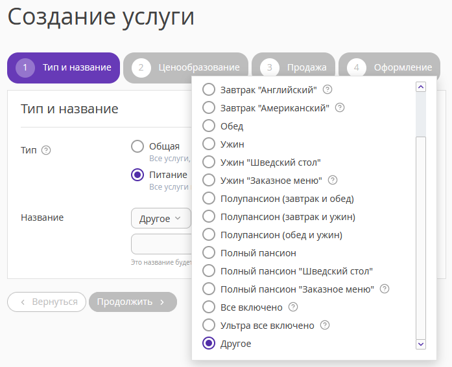This screenshot has height=367, width=452.
Task: Go to step 1 Тип и название
Action: click(64, 68)
